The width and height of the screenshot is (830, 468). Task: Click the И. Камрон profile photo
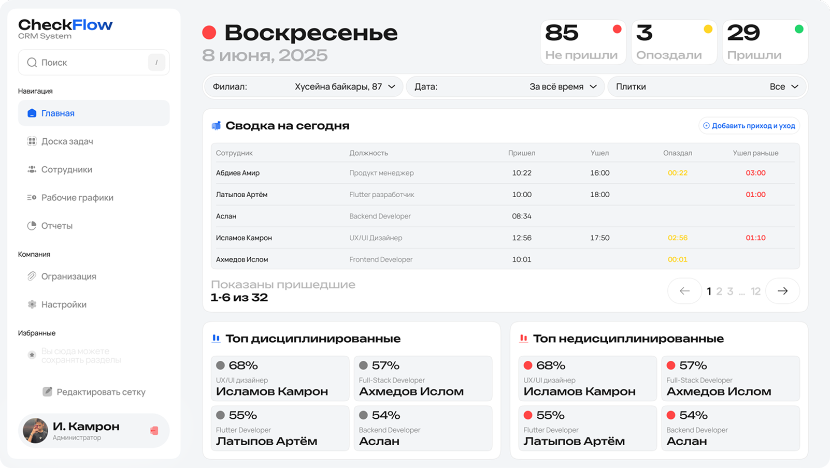[35, 430]
